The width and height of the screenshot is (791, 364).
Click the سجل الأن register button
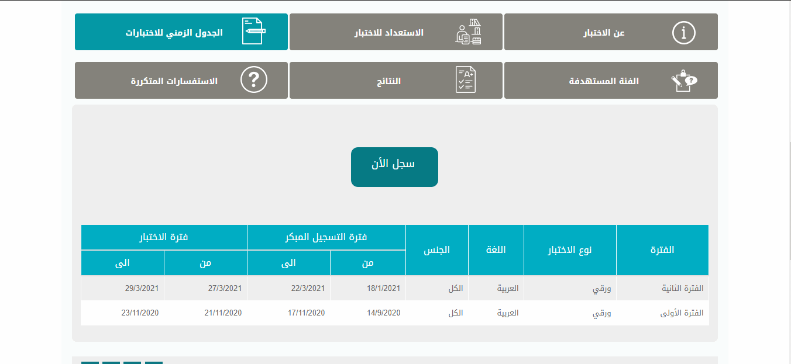[394, 167]
